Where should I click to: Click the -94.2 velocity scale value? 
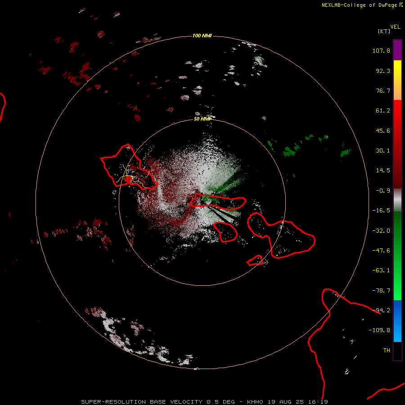[381, 310]
